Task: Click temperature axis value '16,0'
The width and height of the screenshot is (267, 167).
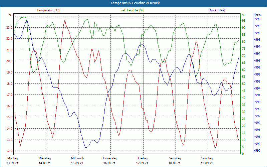Action: pos(9,106)
